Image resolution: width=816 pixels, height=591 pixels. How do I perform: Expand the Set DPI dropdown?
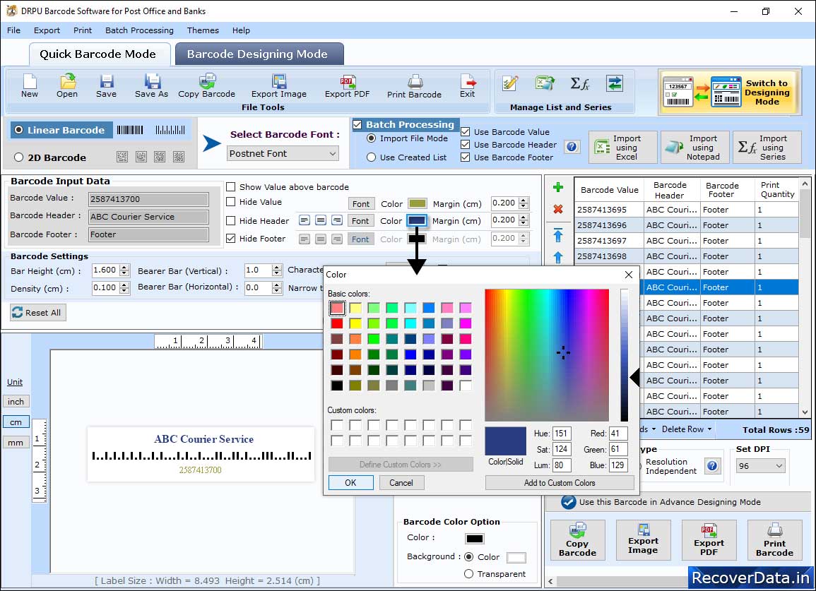coord(760,466)
